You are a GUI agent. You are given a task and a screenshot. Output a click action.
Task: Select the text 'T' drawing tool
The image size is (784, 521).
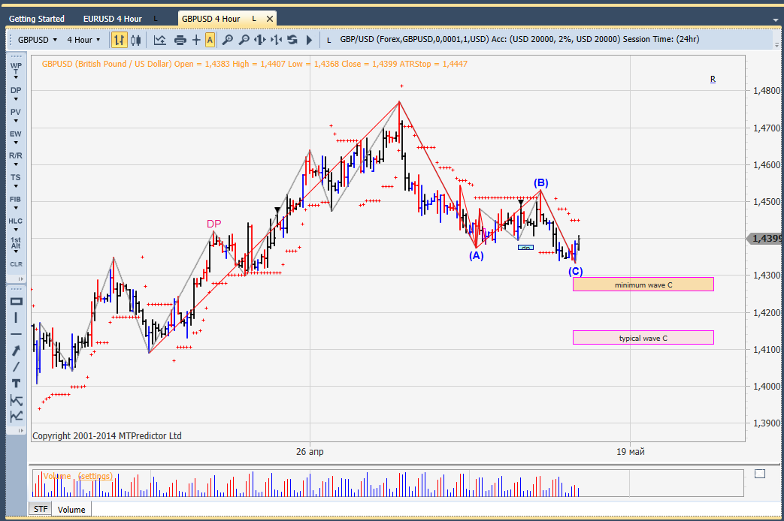pos(16,383)
